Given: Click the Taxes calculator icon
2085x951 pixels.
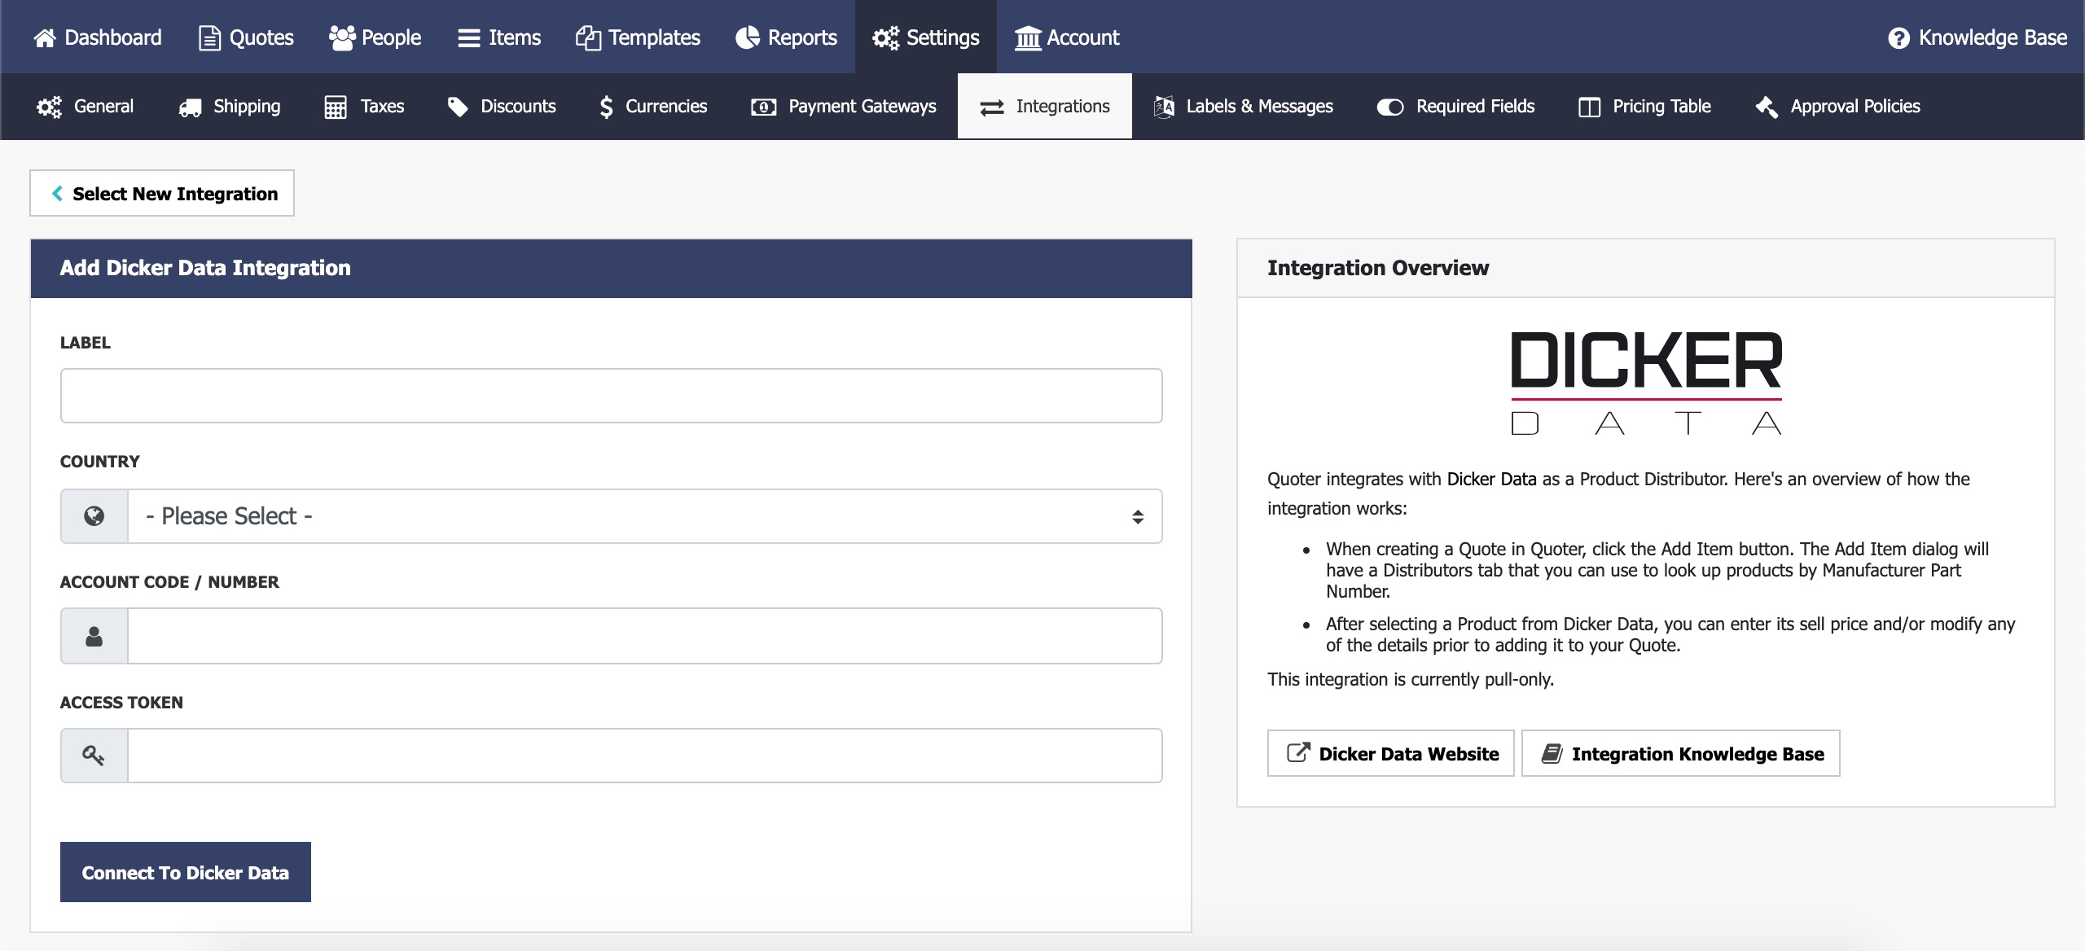Looking at the screenshot, I should [336, 107].
